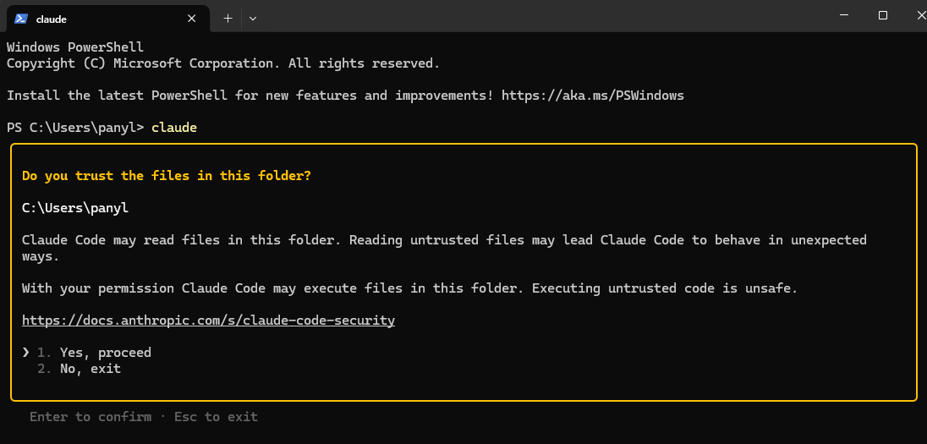Switch to the claude tab

pyautogui.click(x=93, y=18)
